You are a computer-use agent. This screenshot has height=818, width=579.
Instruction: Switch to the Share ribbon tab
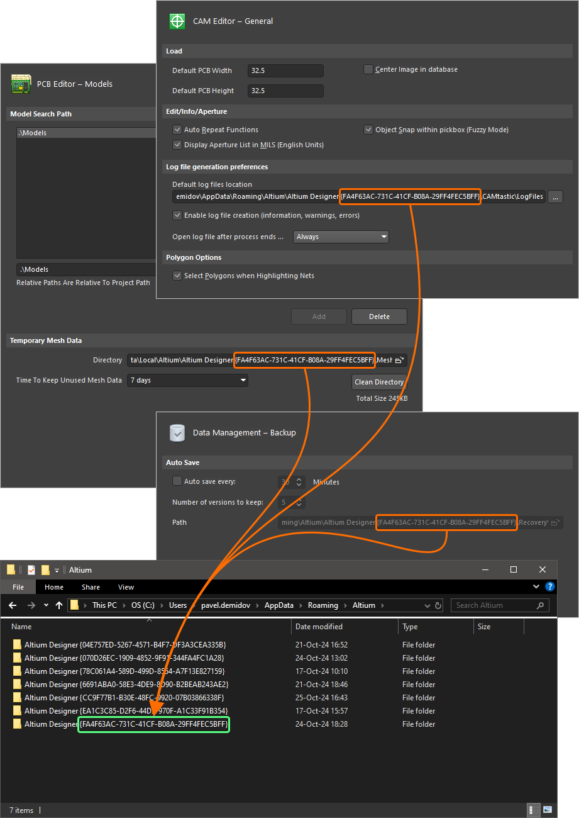[x=91, y=587]
